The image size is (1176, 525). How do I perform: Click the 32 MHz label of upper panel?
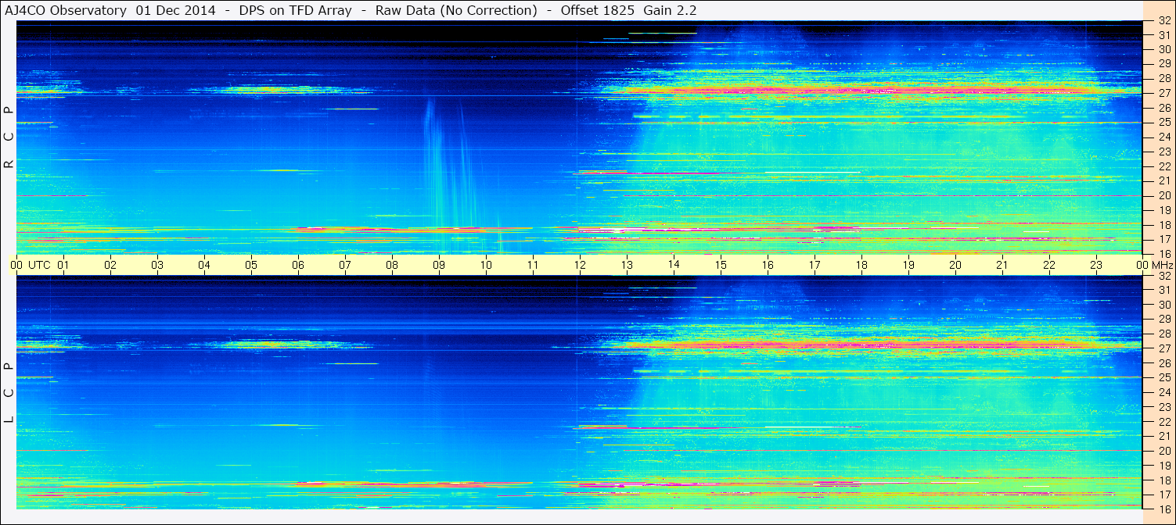1163,21
